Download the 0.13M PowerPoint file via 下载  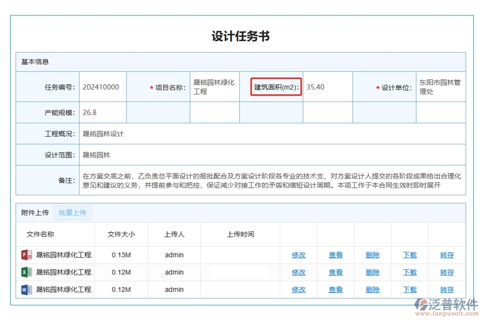(409, 255)
